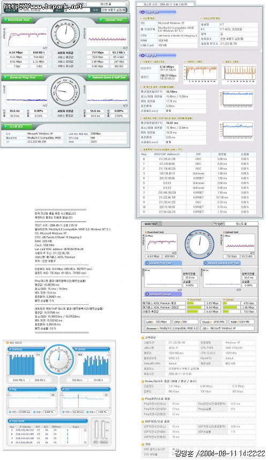Click the Memory meter label
The height and width of the screenshot is (460, 268).
(103, 442)
